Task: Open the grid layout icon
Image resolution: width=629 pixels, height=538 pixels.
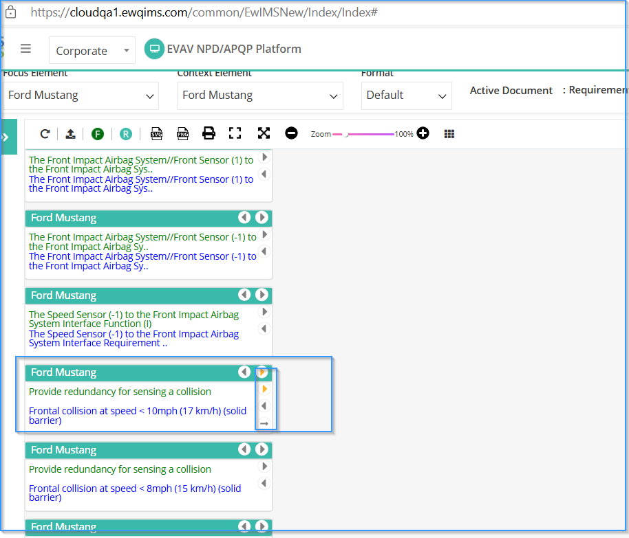Action: [449, 134]
